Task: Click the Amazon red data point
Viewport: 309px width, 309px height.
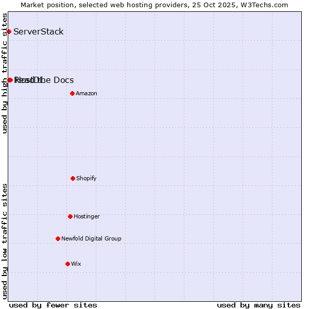Action: click(72, 93)
